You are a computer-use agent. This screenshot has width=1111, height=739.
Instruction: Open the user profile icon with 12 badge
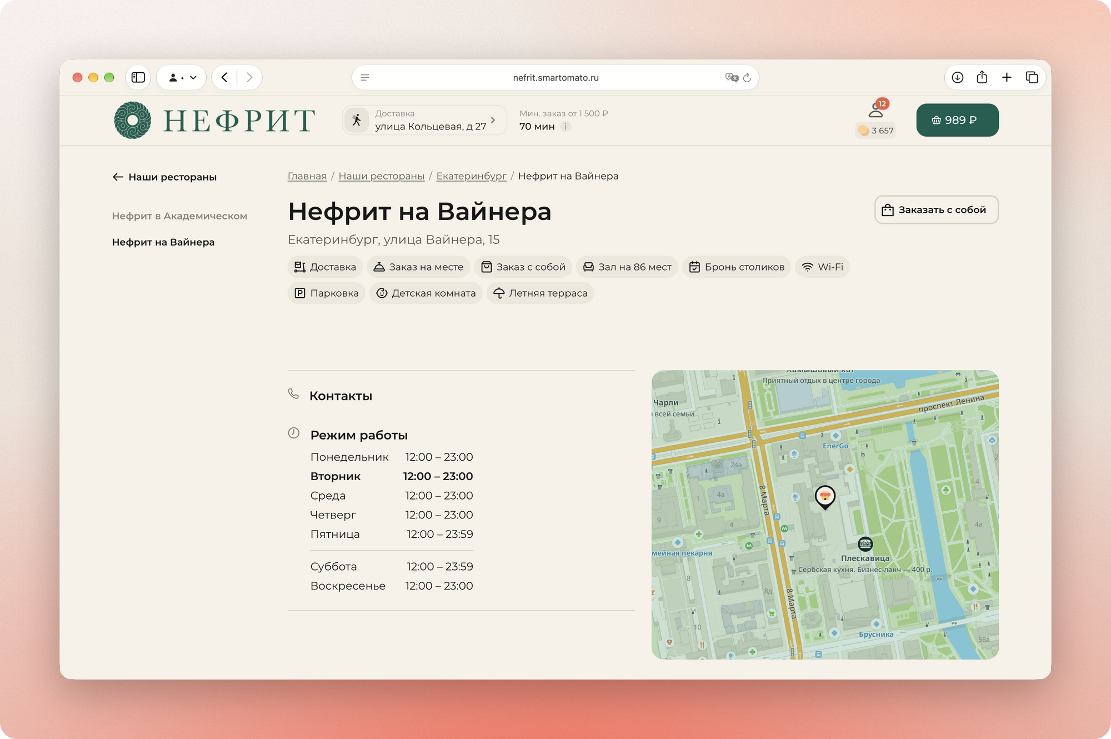pos(876,109)
